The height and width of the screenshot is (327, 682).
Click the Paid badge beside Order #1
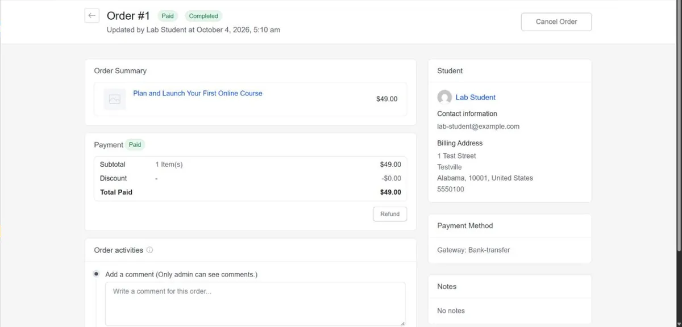168,16
